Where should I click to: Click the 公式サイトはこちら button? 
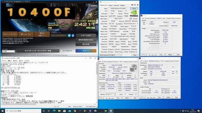10,34
